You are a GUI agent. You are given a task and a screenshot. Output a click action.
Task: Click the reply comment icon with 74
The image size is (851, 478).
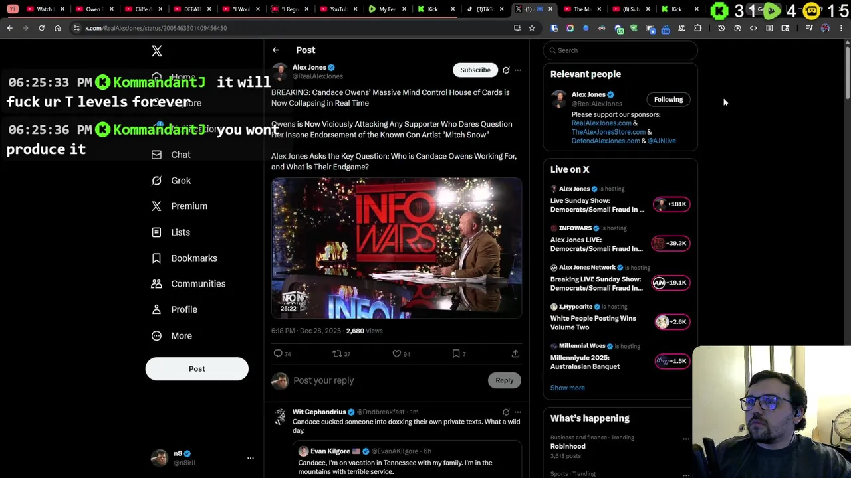pyautogui.click(x=279, y=354)
